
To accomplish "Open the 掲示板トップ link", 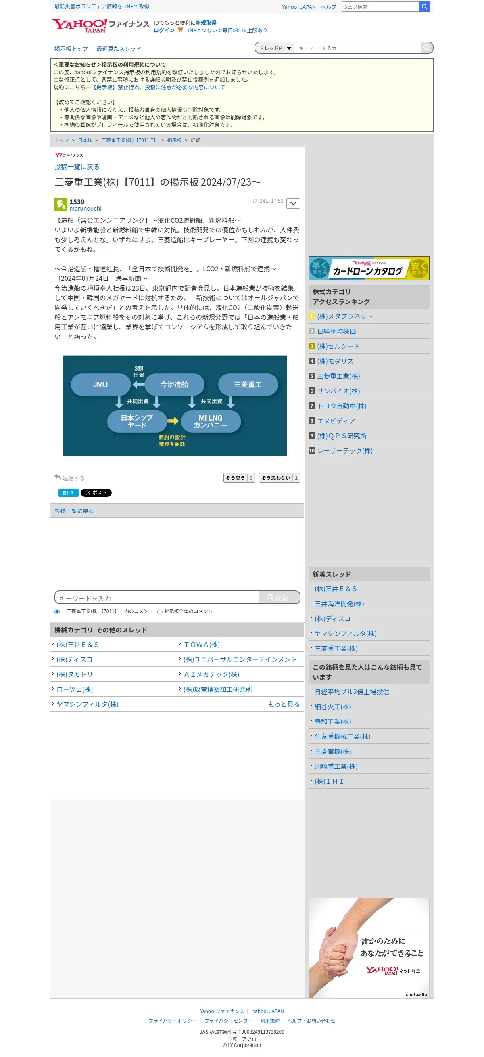I will tap(71, 48).
